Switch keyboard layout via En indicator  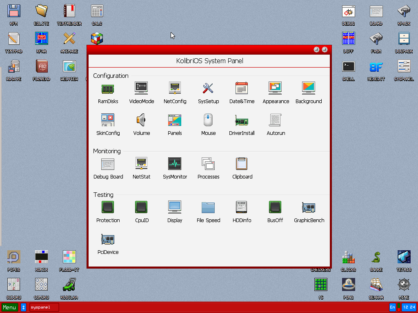(392, 307)
